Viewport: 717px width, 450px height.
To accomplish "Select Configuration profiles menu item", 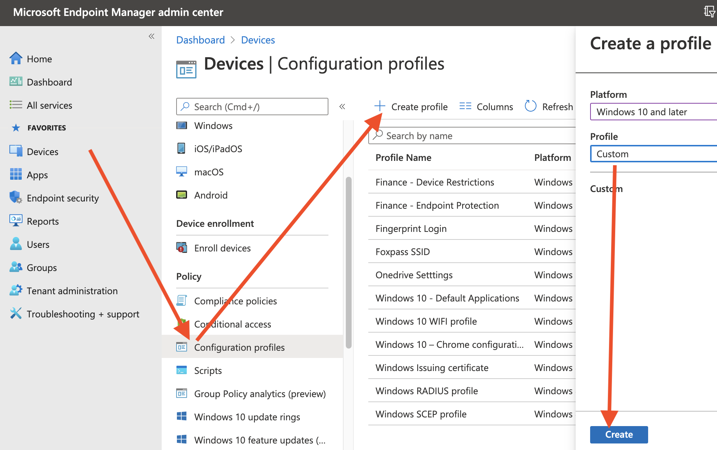I will click(252, 347).
